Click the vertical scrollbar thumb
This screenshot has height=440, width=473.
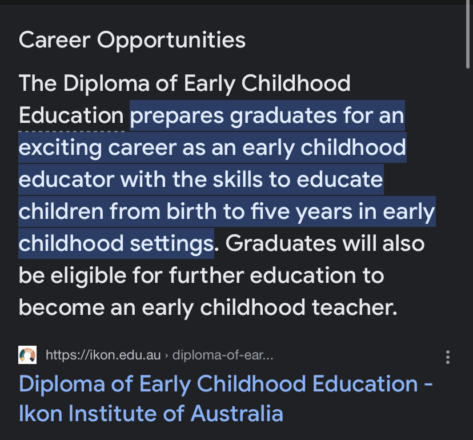coord(467,36)
